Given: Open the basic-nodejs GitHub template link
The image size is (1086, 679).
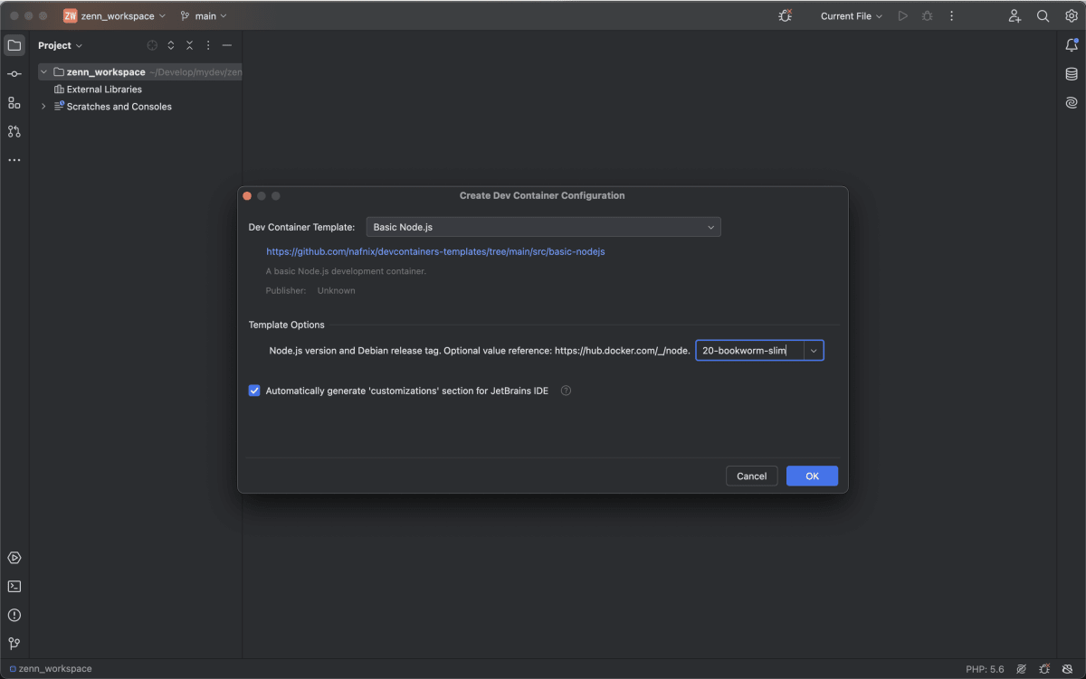Looking at the screenshot, I should (x=435, y=251).
